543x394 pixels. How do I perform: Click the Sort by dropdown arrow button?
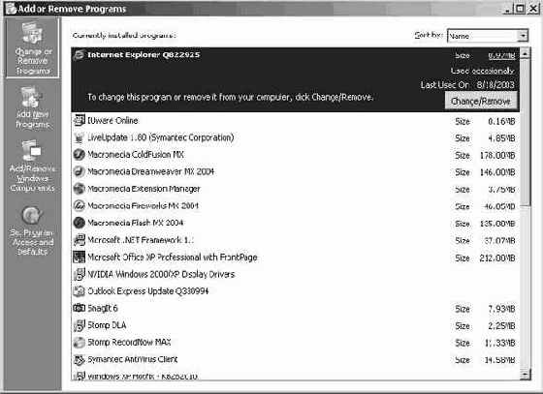pyautogui.click(x=523, y=36)
